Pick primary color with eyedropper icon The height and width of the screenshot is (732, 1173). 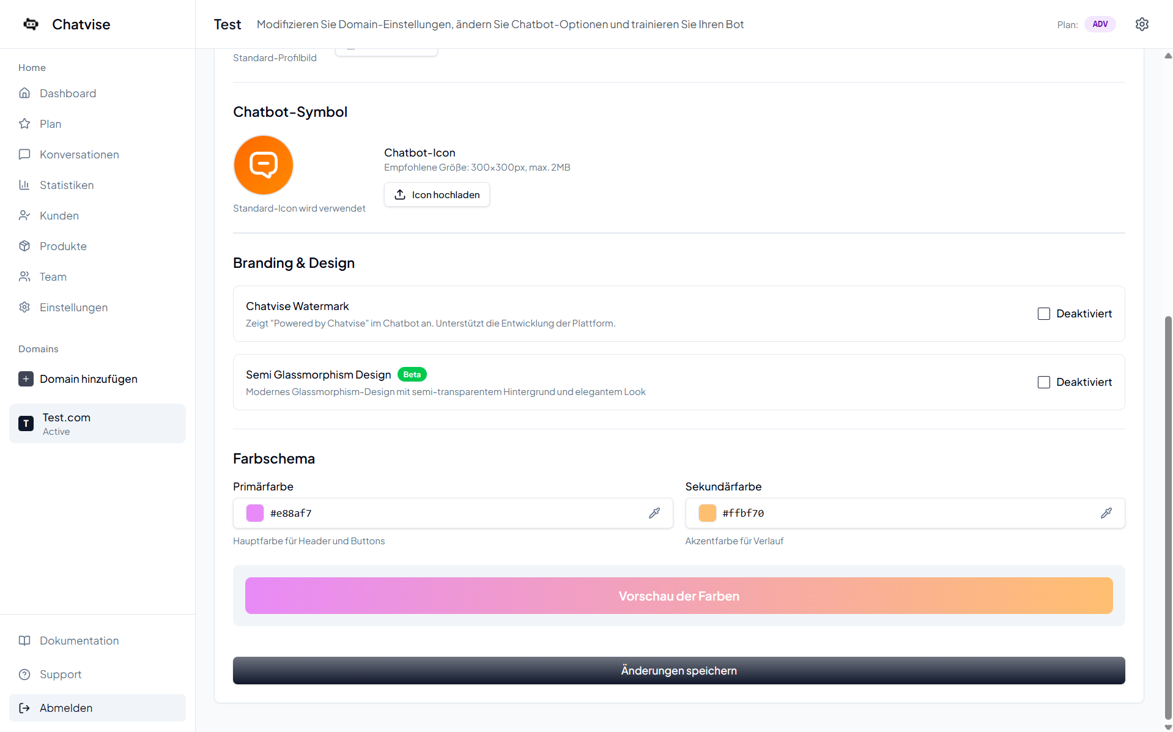point(654,513)
